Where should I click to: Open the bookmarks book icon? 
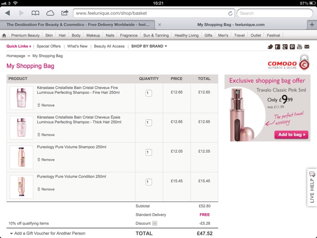[35, 13]
